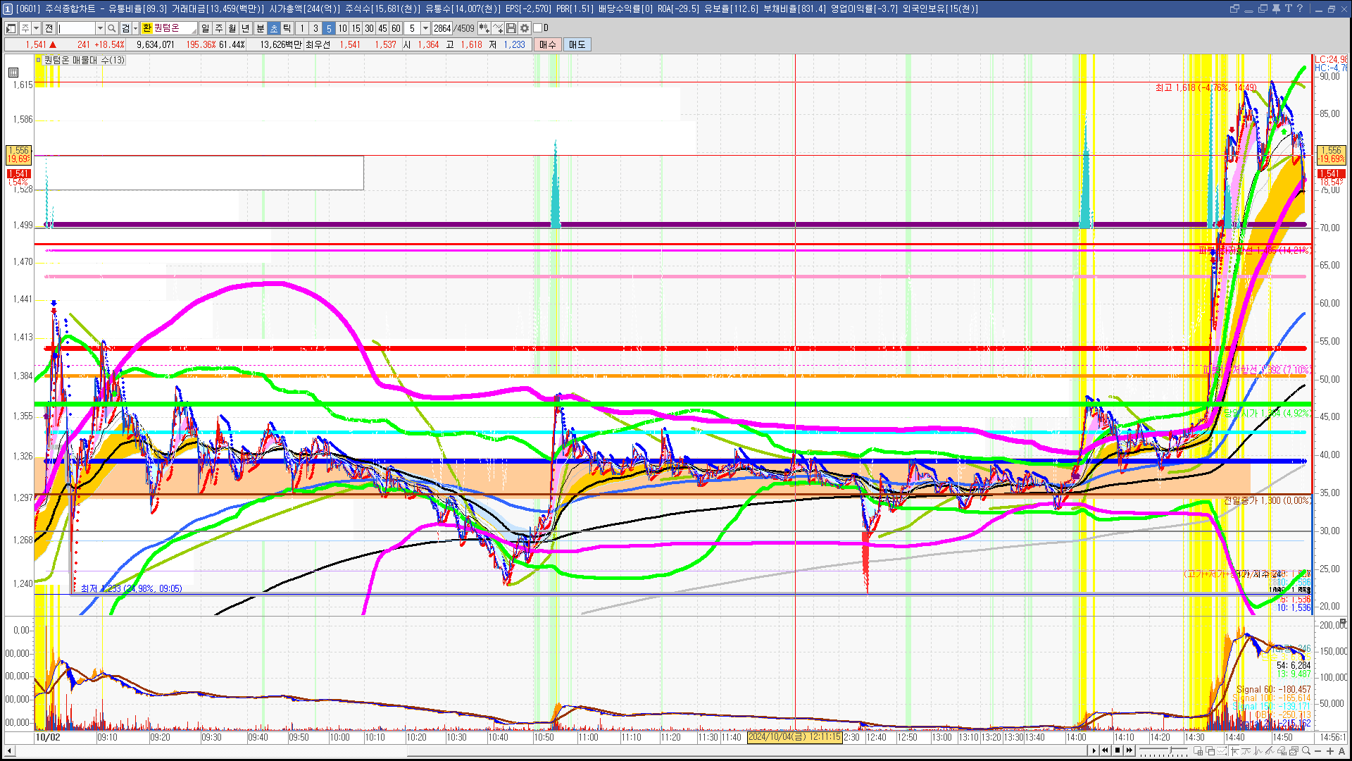Select the 분 (minute) period tab

(x=260, y=28)
